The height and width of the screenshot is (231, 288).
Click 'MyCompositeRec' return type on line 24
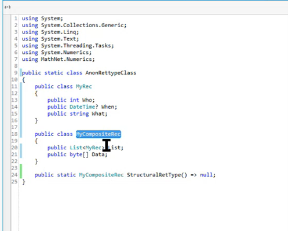point(101,175)
